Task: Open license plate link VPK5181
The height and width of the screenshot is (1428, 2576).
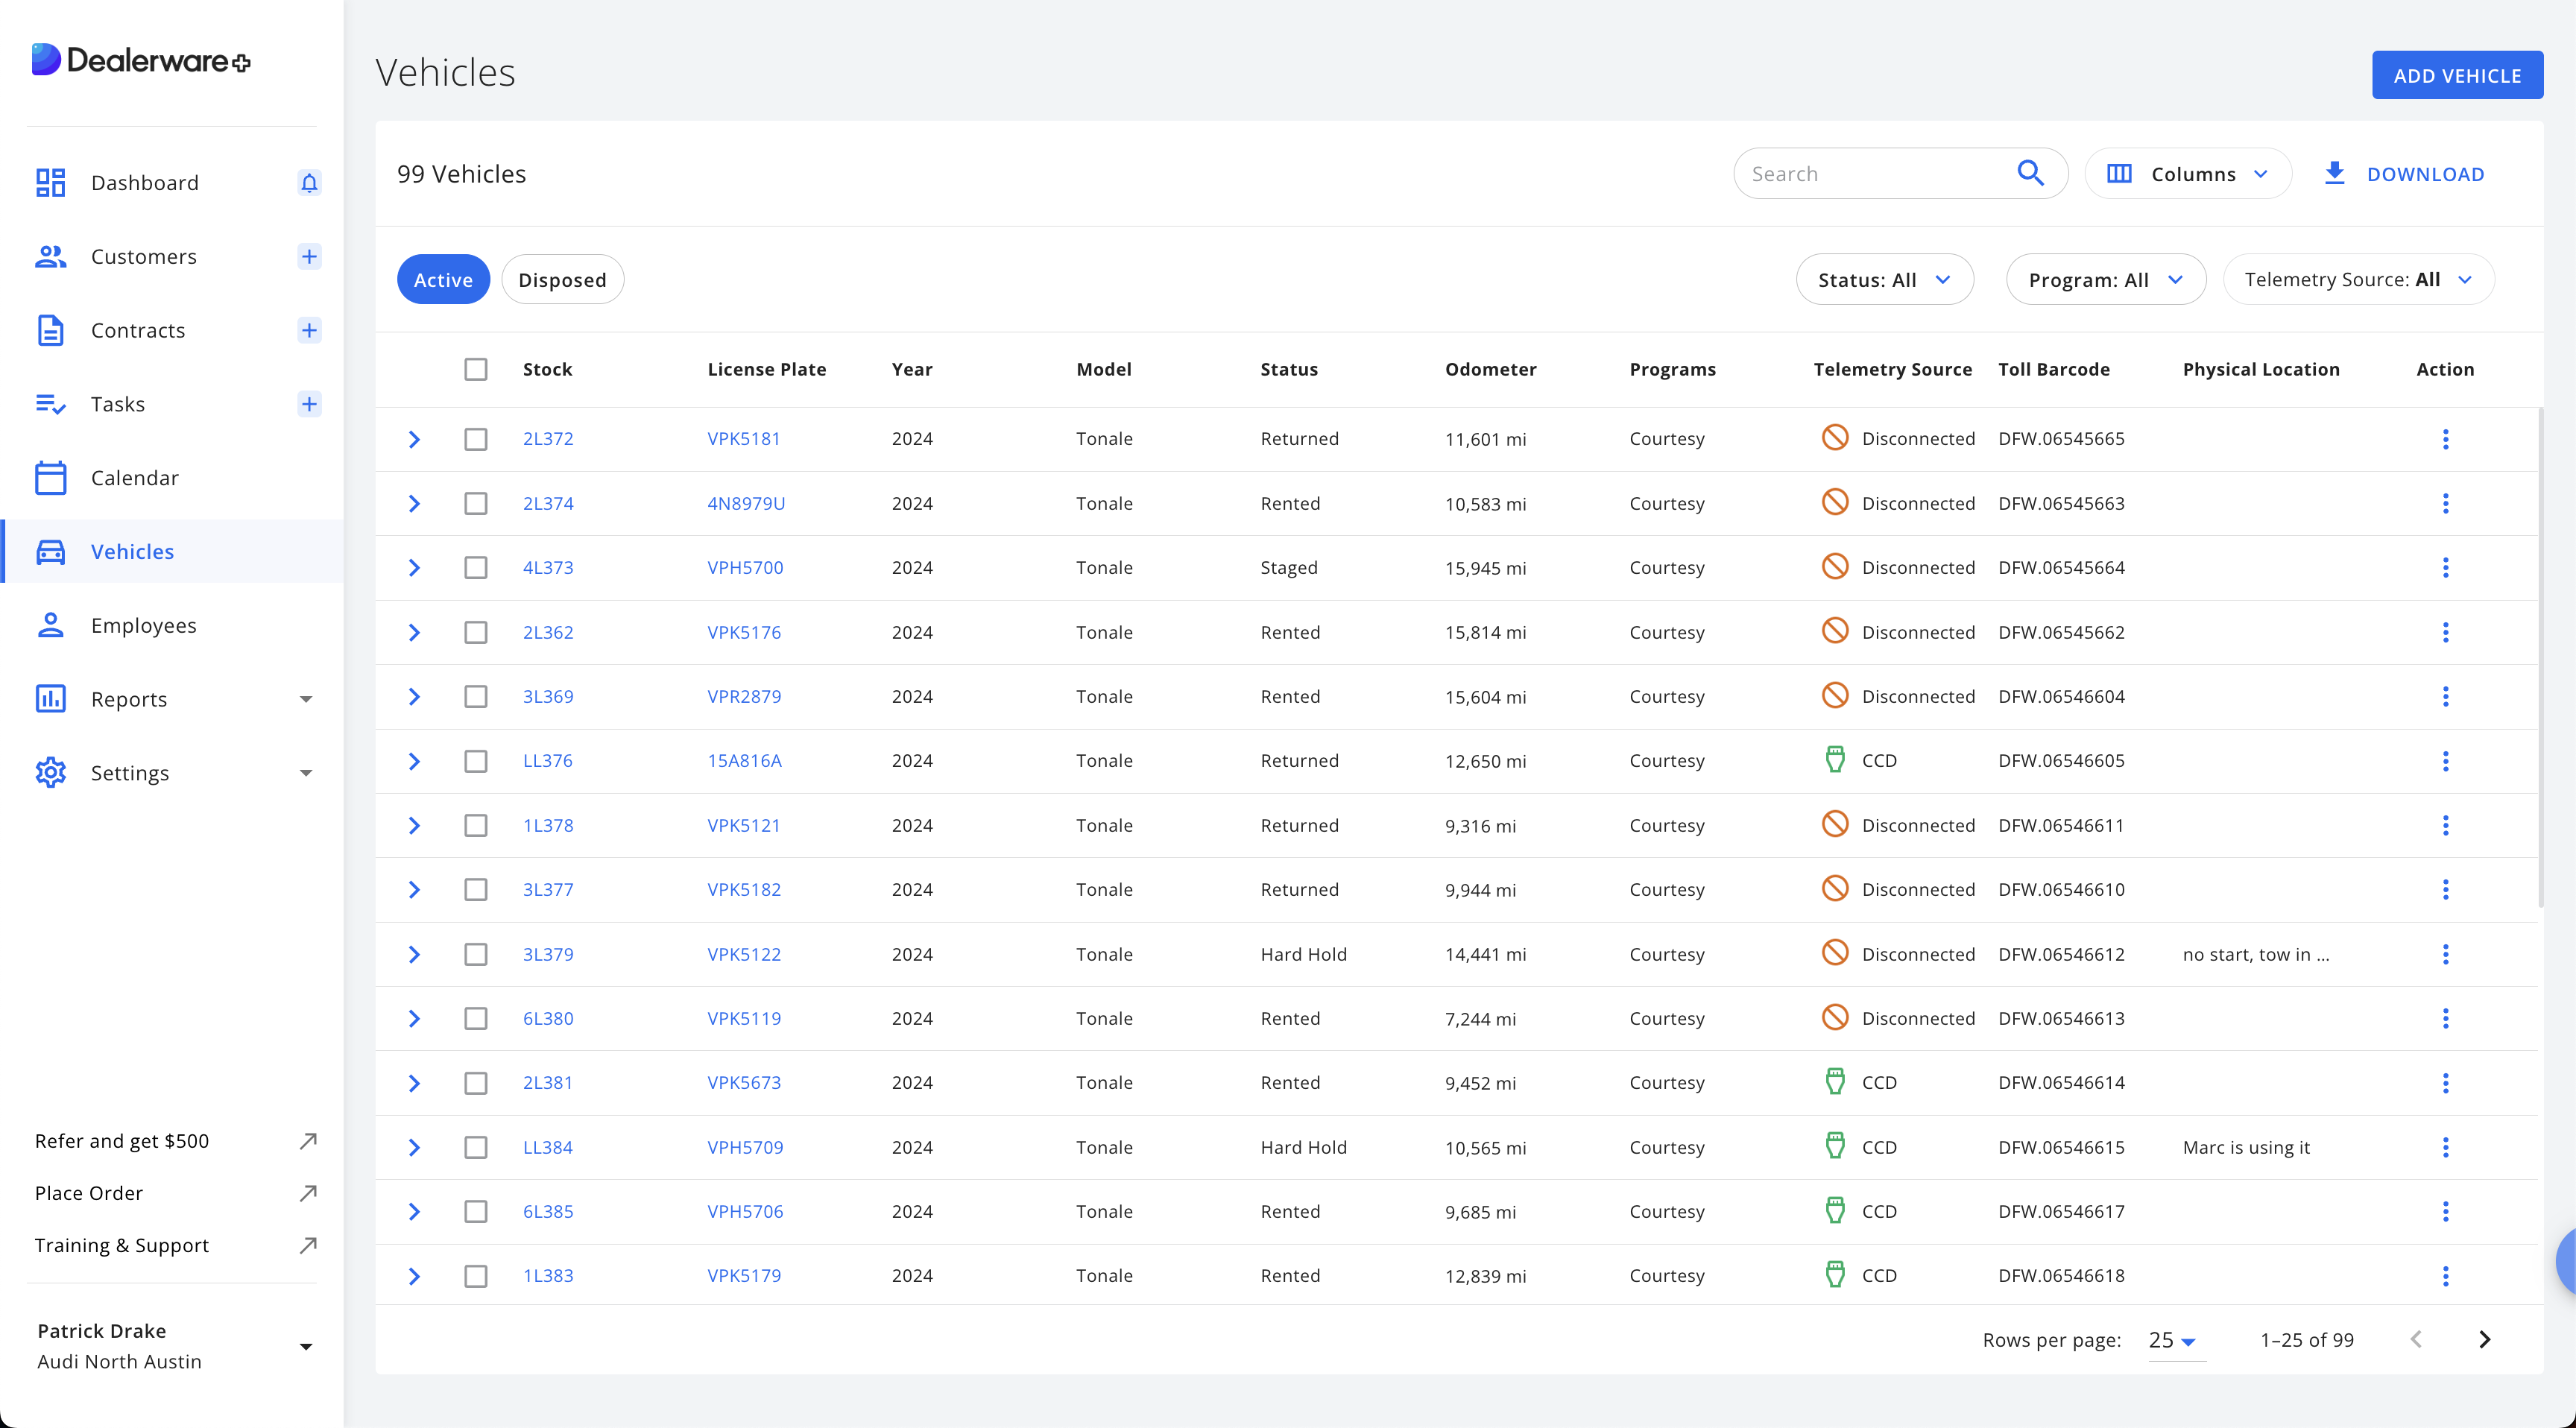Action: [x=743, y=438]
